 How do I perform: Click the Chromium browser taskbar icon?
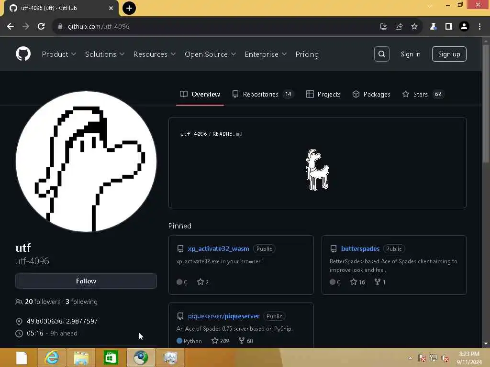pos(141,357)
